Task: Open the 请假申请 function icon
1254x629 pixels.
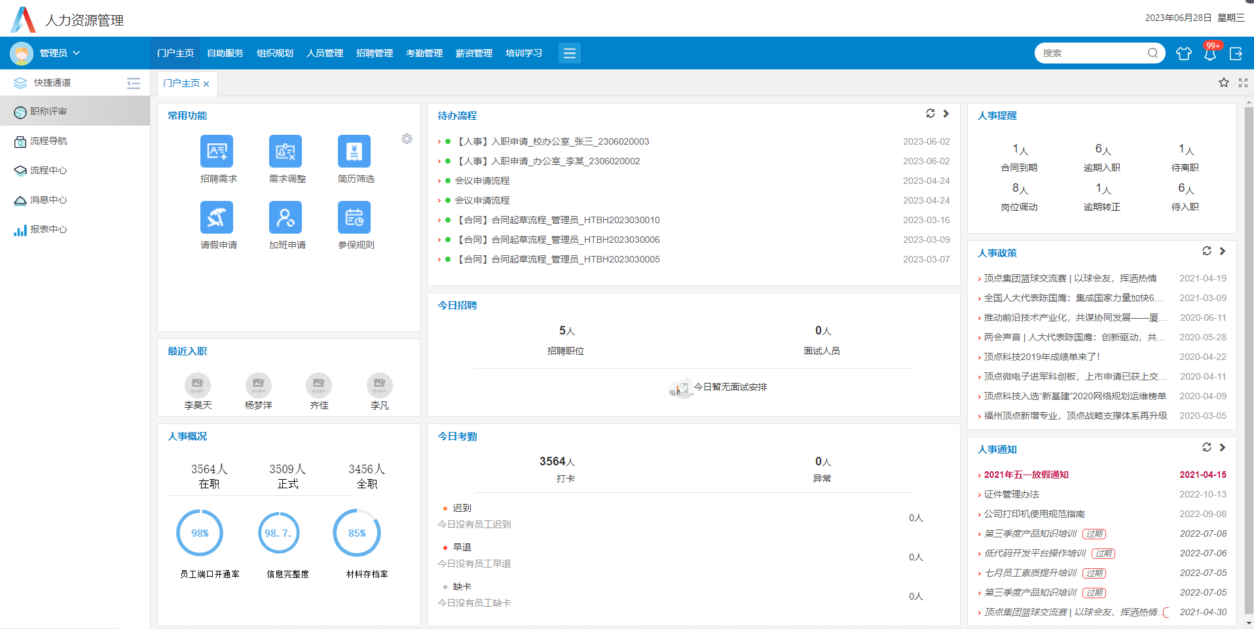Action: [x=217, y=217]
